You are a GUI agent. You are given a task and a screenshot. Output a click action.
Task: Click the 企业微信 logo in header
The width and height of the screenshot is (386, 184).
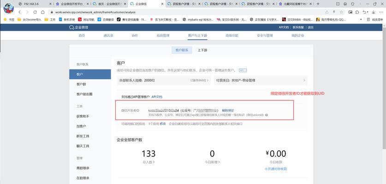click(x=79, y=27)
